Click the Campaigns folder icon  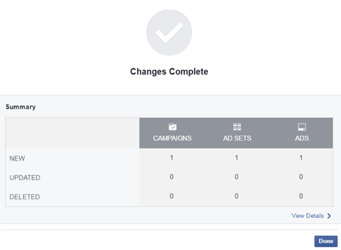[173, 126]
